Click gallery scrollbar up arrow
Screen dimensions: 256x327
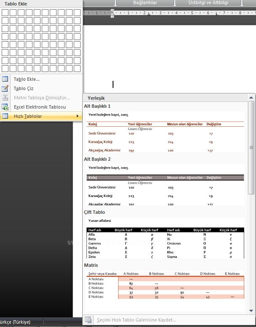(x=251, y=97)
